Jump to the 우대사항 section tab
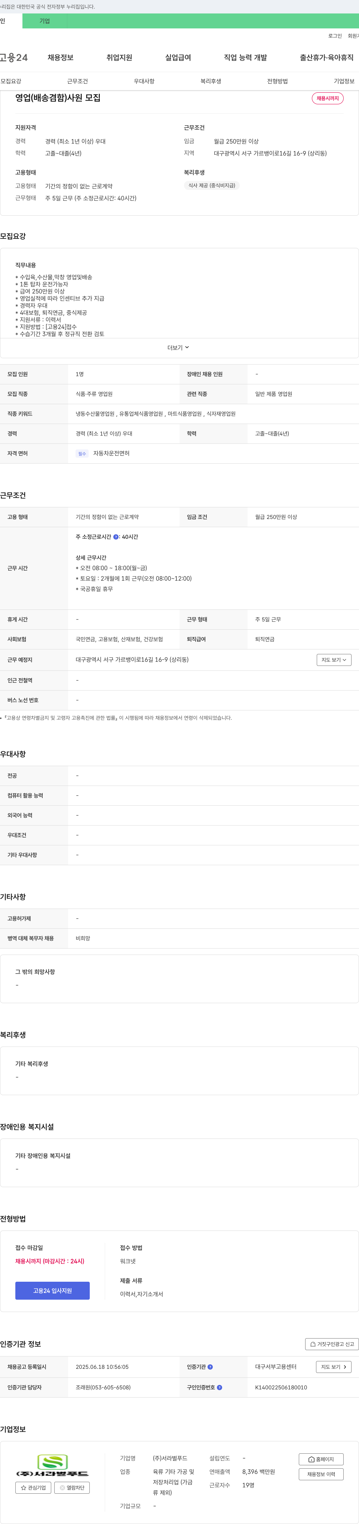 tap(144, 81)
